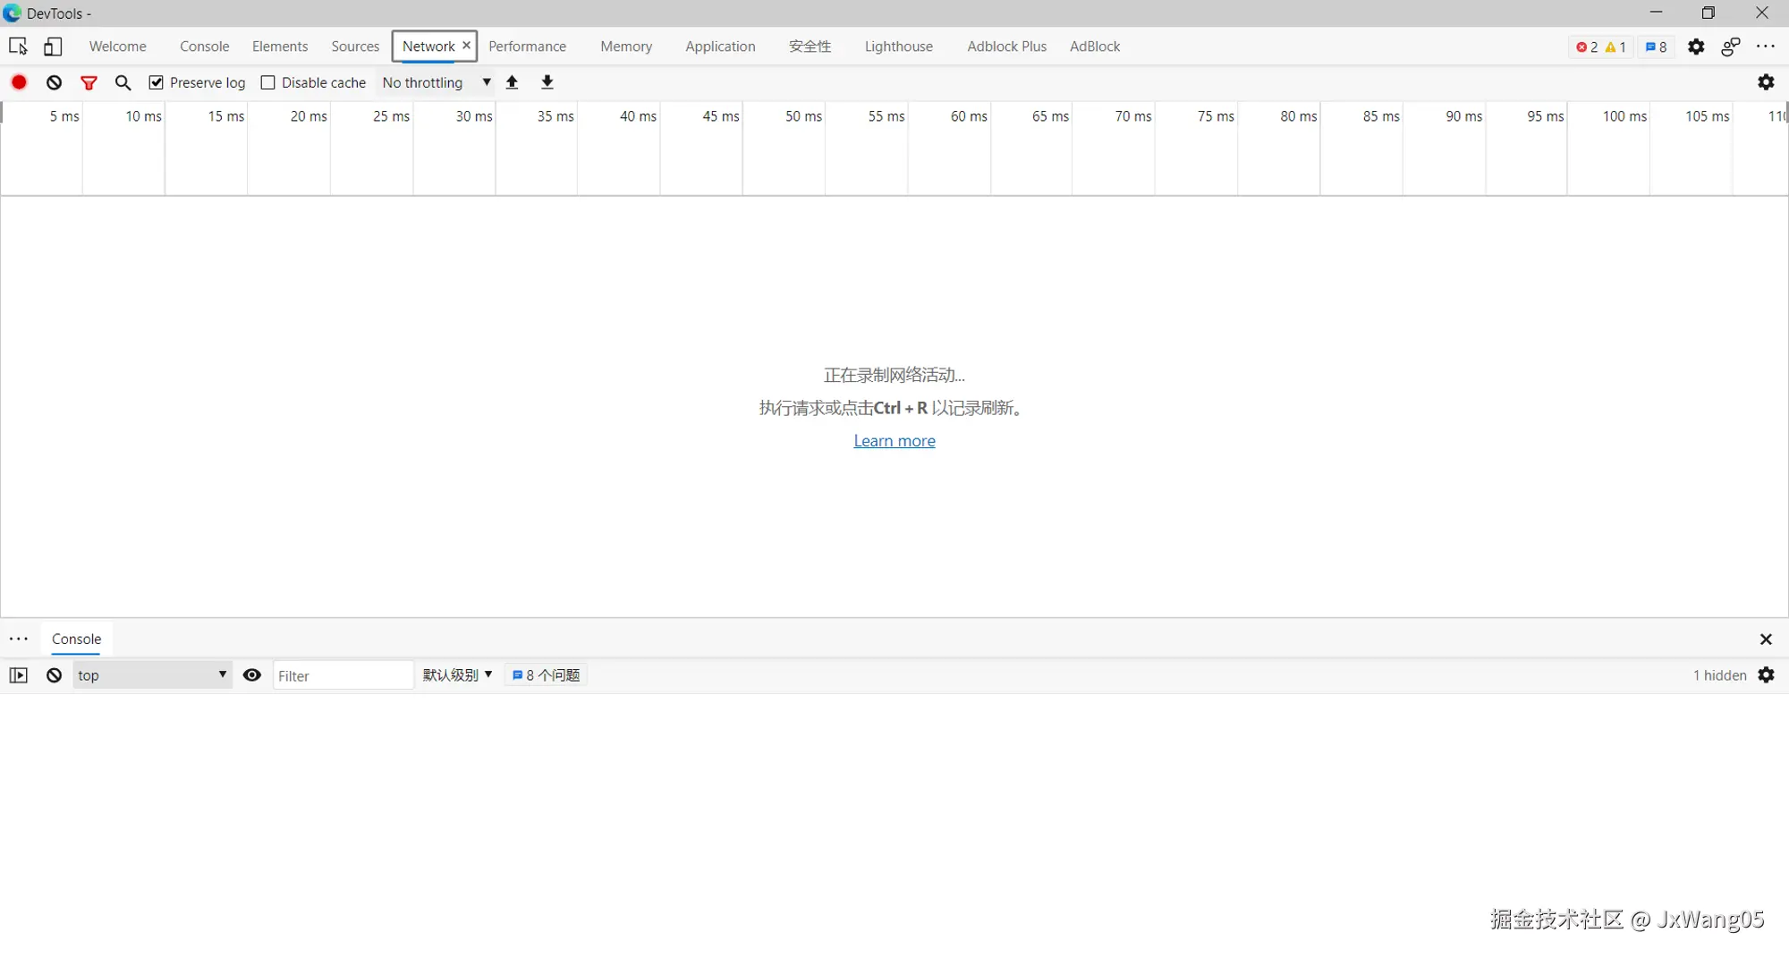1789x958 pixels.
Task: Open the Lighthouse tab
Action: click(899, 47)
